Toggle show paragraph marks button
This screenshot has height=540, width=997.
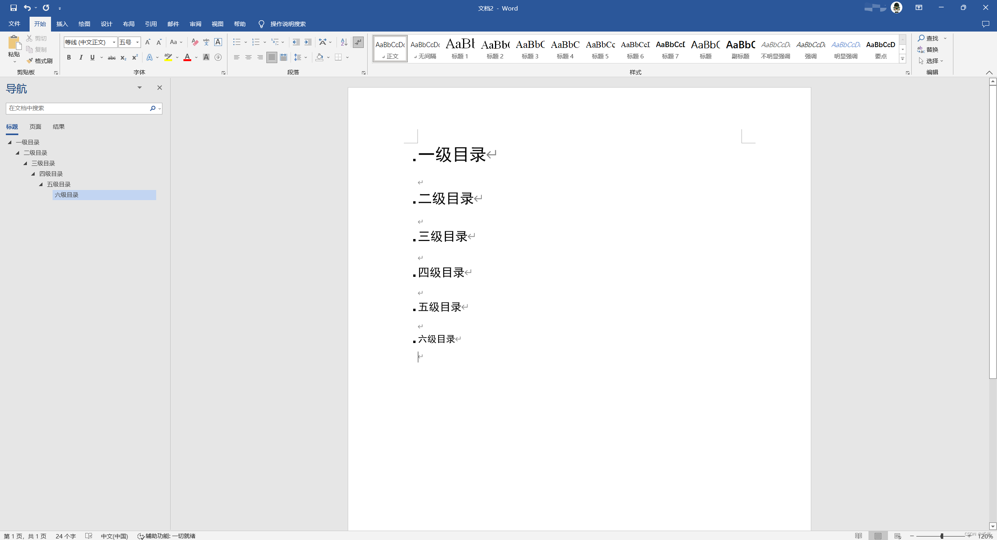[358, 42]
